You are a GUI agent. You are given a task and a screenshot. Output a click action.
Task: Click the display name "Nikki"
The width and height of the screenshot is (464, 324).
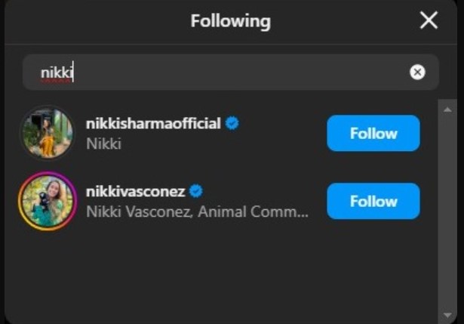[x=104, y=143]
